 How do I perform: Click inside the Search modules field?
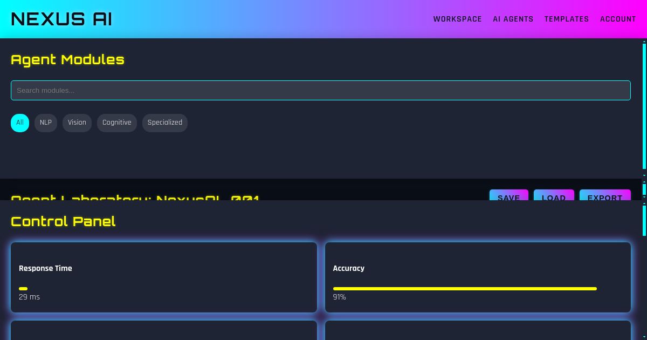coord(321,90)
